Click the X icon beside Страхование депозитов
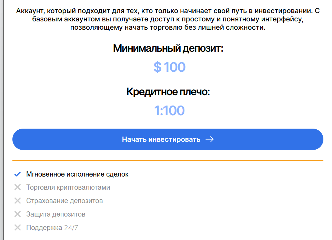 pos(17,201)
